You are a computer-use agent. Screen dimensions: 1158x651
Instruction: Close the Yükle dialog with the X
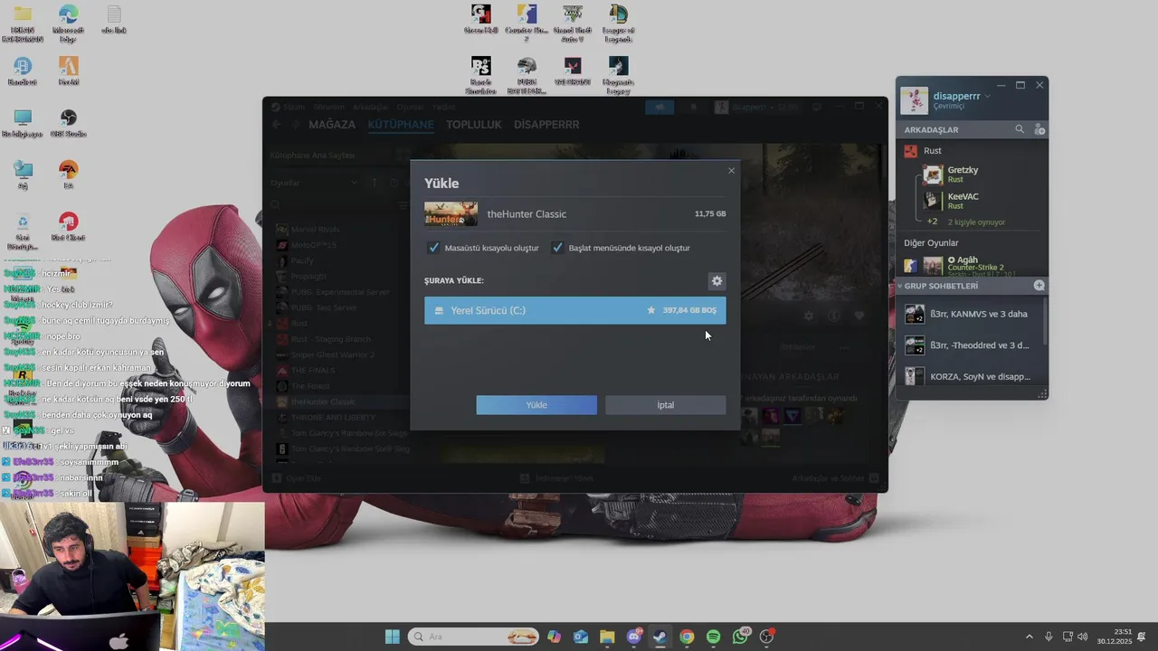pos(731,171)
